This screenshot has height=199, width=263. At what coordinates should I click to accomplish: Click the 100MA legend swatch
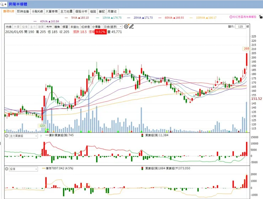[191, 18]
